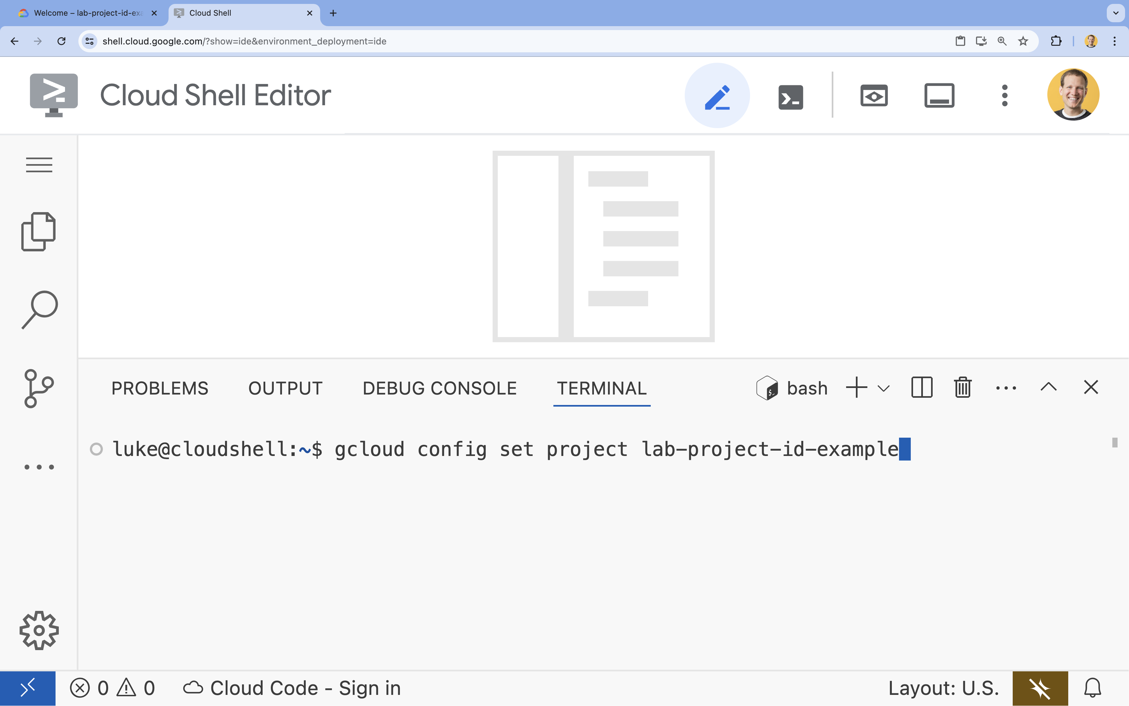
Task: Click the delete terminal trash icon
Action: click(962, 387)
